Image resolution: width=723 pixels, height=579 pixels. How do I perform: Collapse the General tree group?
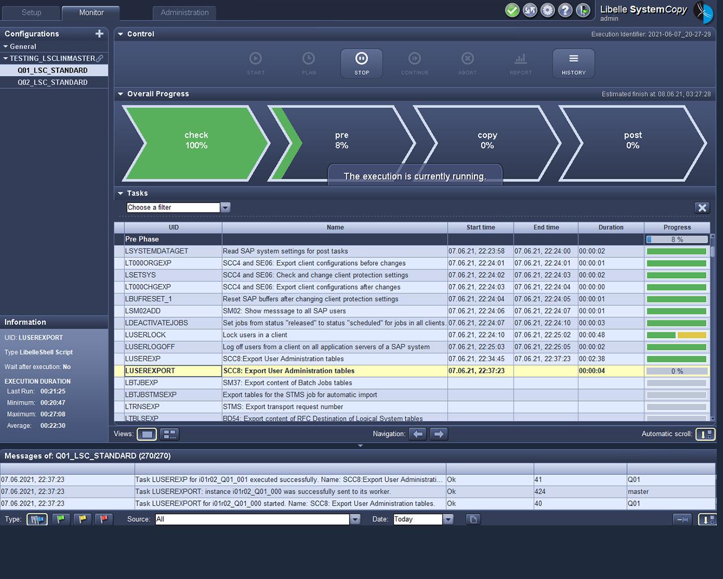[x=6, y=46]
